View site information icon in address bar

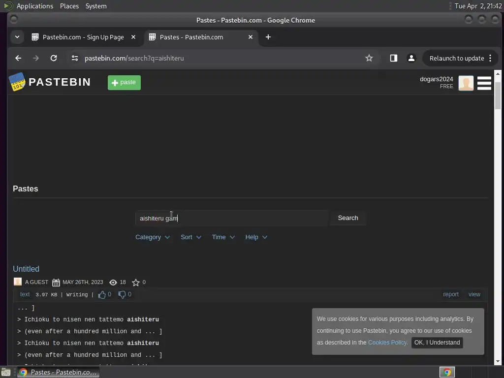pos(75,58)
